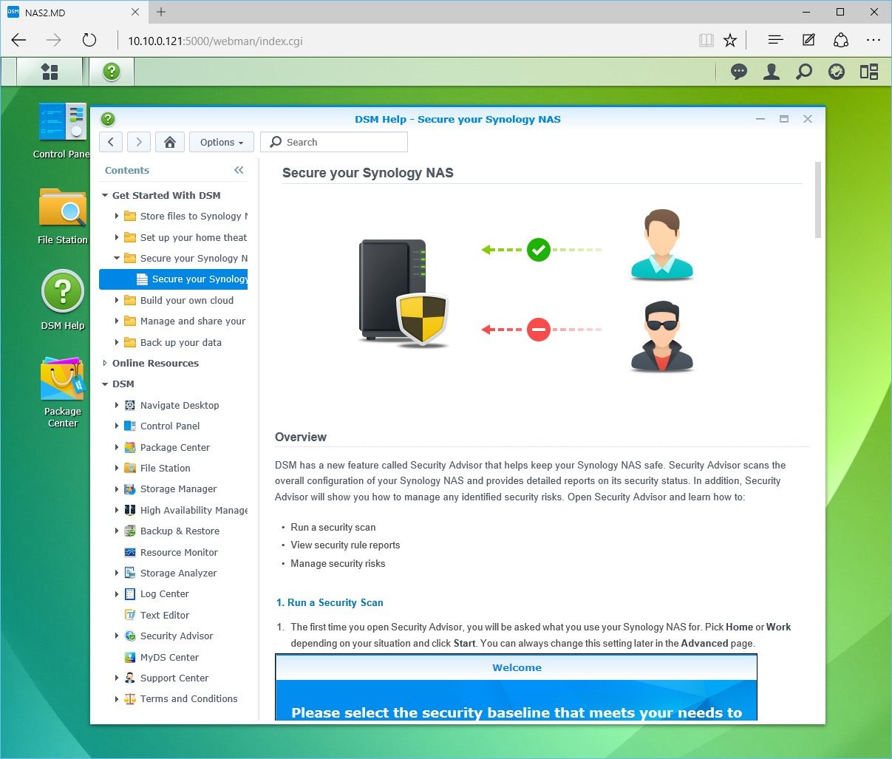The height and width of the screenshot is (759, 892).
Task: Open Navigate Desktop help topic
Action: (x=180, y=405)
